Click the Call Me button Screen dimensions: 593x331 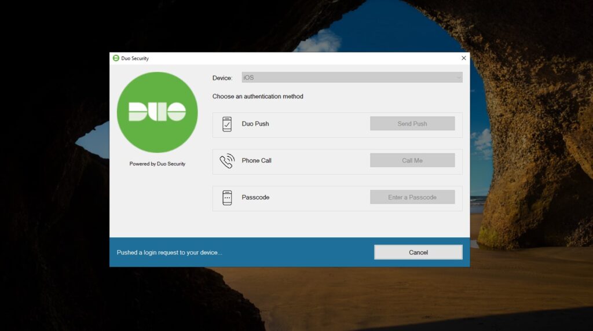pos(412,160)
